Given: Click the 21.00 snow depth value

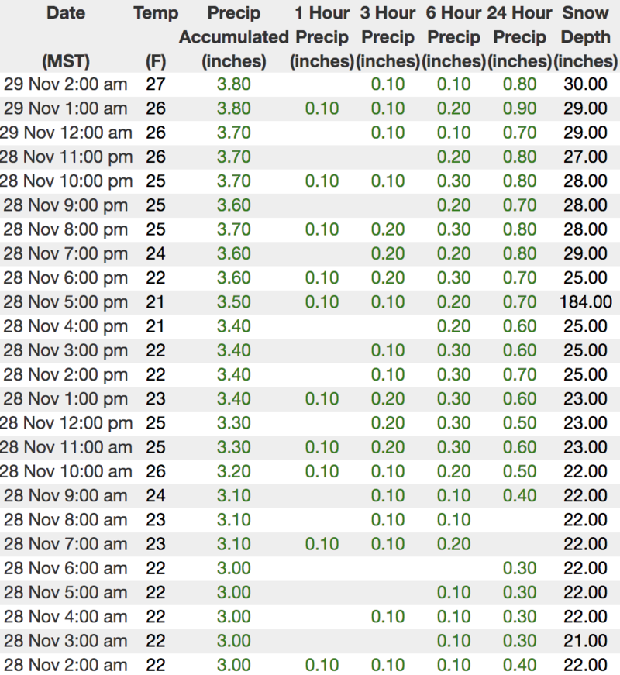Looking at the screenshot, I should point(586,640).
